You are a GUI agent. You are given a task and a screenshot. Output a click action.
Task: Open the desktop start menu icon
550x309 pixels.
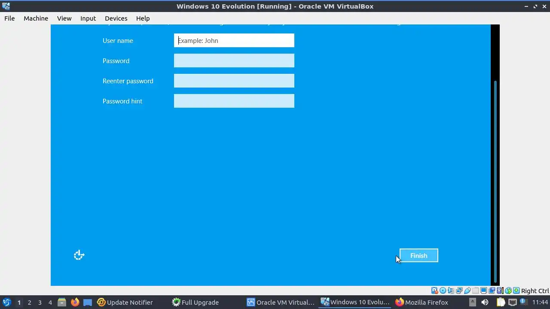click(6, 302)
